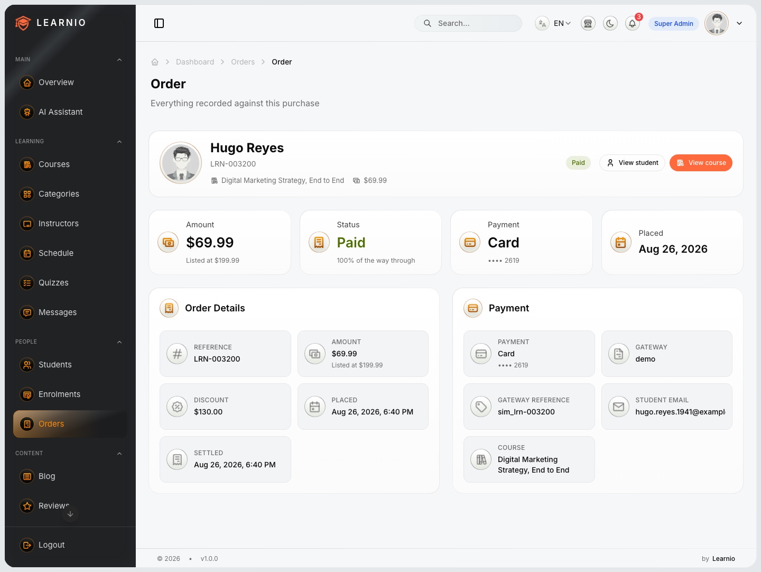The height and width of the screenshot is (572, 761).
Task: Click the header admin avatar
Action: [717, 23]
